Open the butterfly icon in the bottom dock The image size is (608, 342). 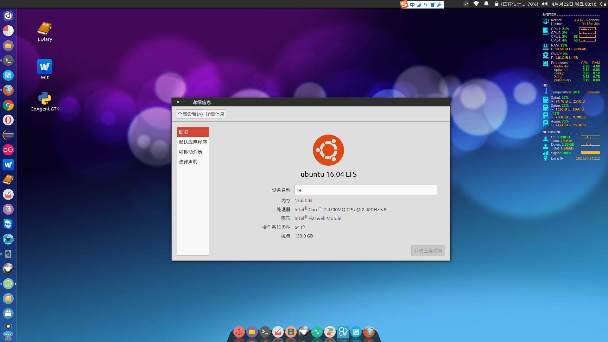point(304,332)
